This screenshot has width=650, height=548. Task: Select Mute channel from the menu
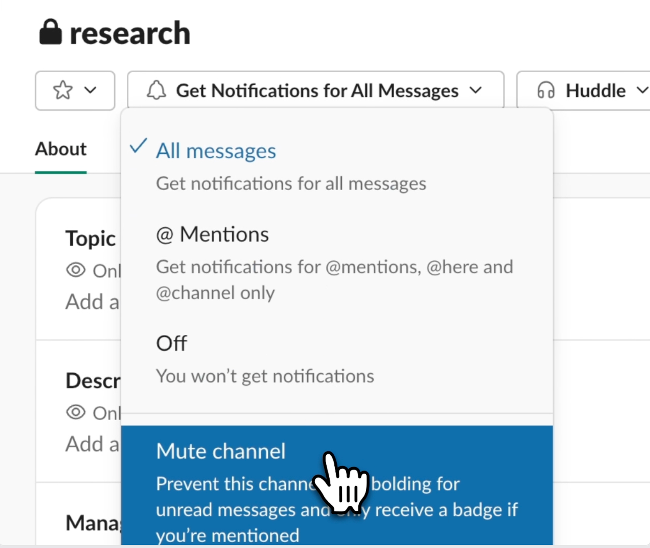point(221,451)
